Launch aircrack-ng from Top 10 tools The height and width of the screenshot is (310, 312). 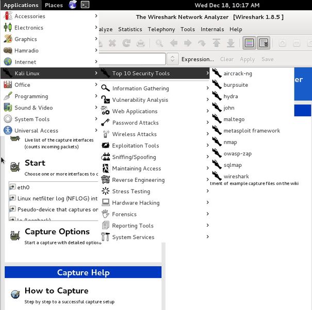point(252,73)
